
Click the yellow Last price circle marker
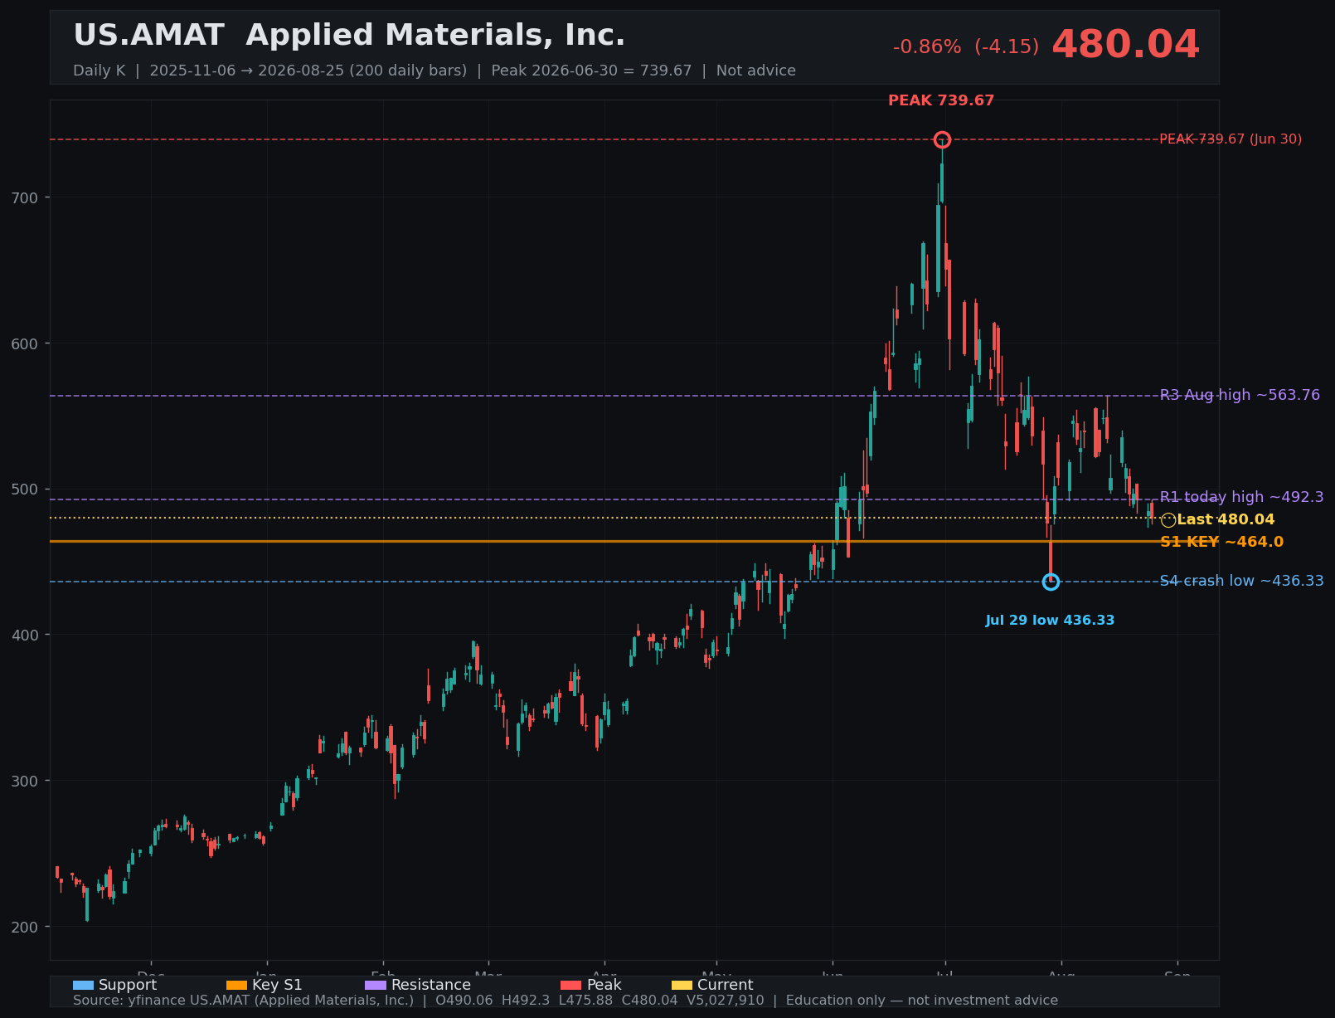[1168, 520]
